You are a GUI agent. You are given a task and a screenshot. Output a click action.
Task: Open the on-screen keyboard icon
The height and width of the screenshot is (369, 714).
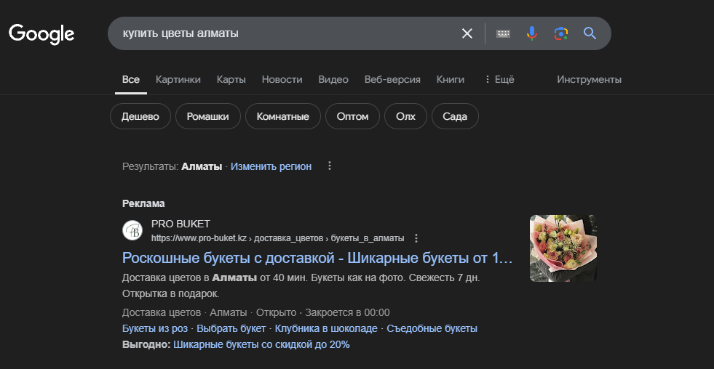(x=503, y=33)
